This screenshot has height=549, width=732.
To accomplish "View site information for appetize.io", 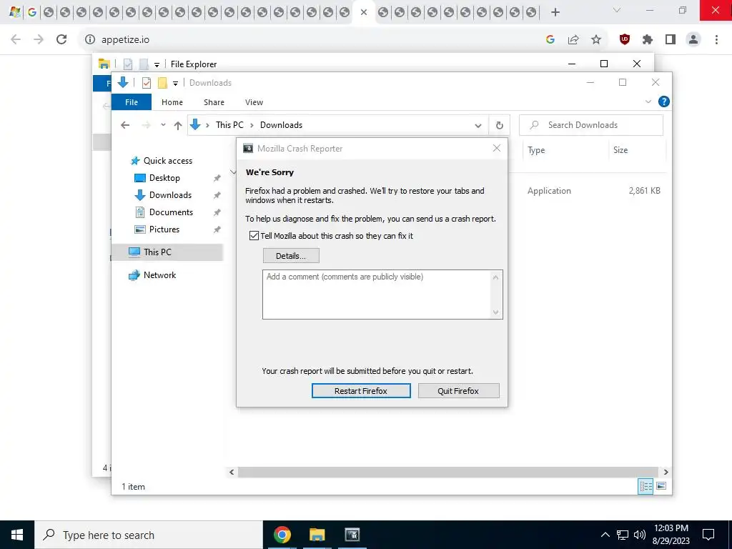I will pos(89,40).
